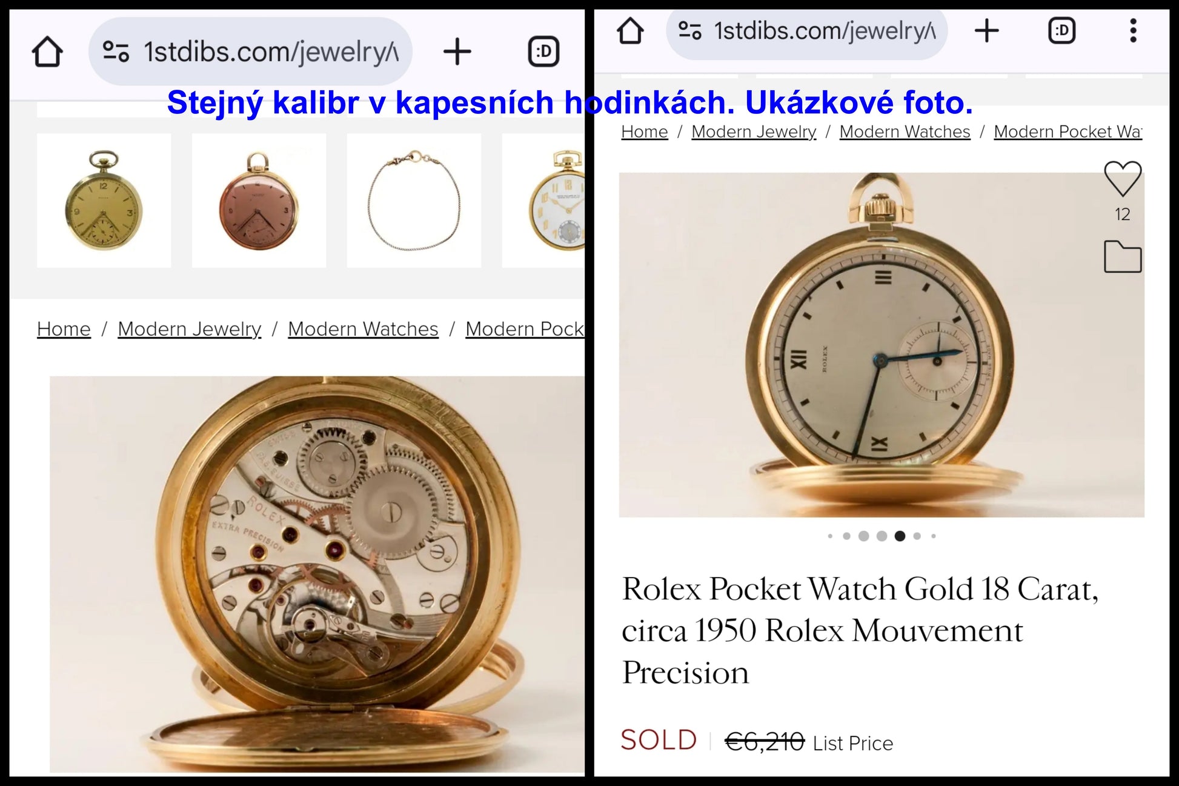The width and height of the screenshot is (1179, 786).
Task: Tap the home icon in left browser
Action: (47, 52)
